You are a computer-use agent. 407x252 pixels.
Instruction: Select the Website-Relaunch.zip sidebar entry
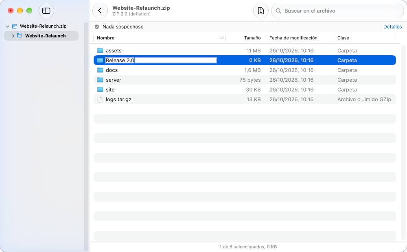point(43,26)
